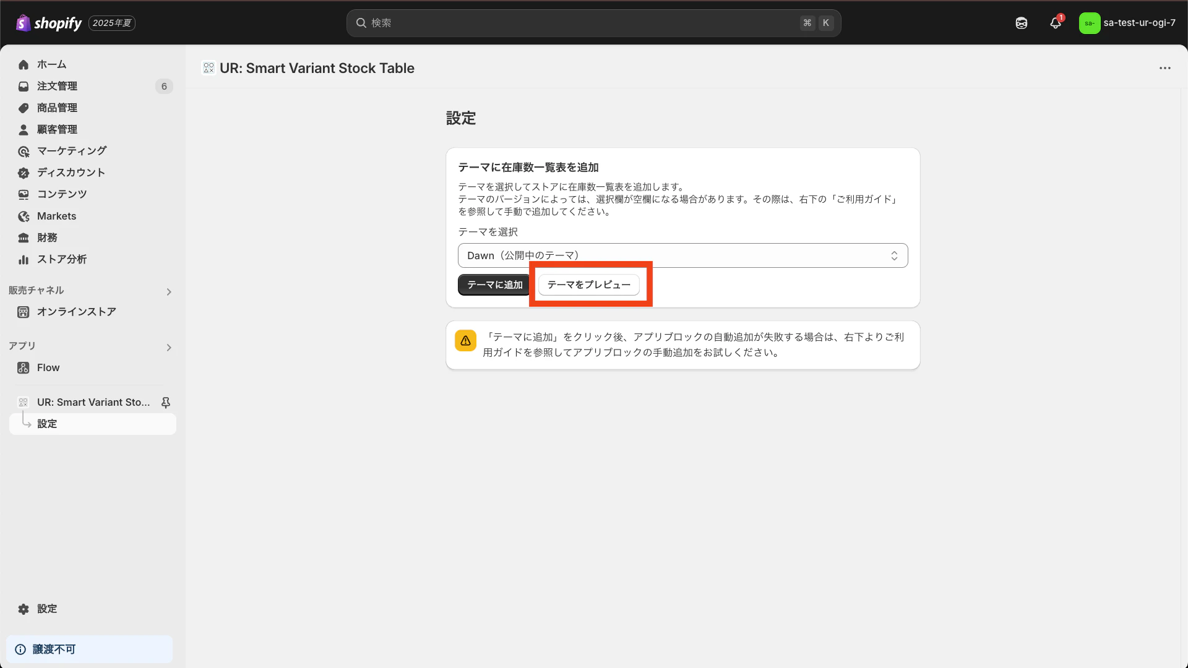Open the Sidekick assistant icon
Screen dimensions: 1188x668
[1022, 23]
